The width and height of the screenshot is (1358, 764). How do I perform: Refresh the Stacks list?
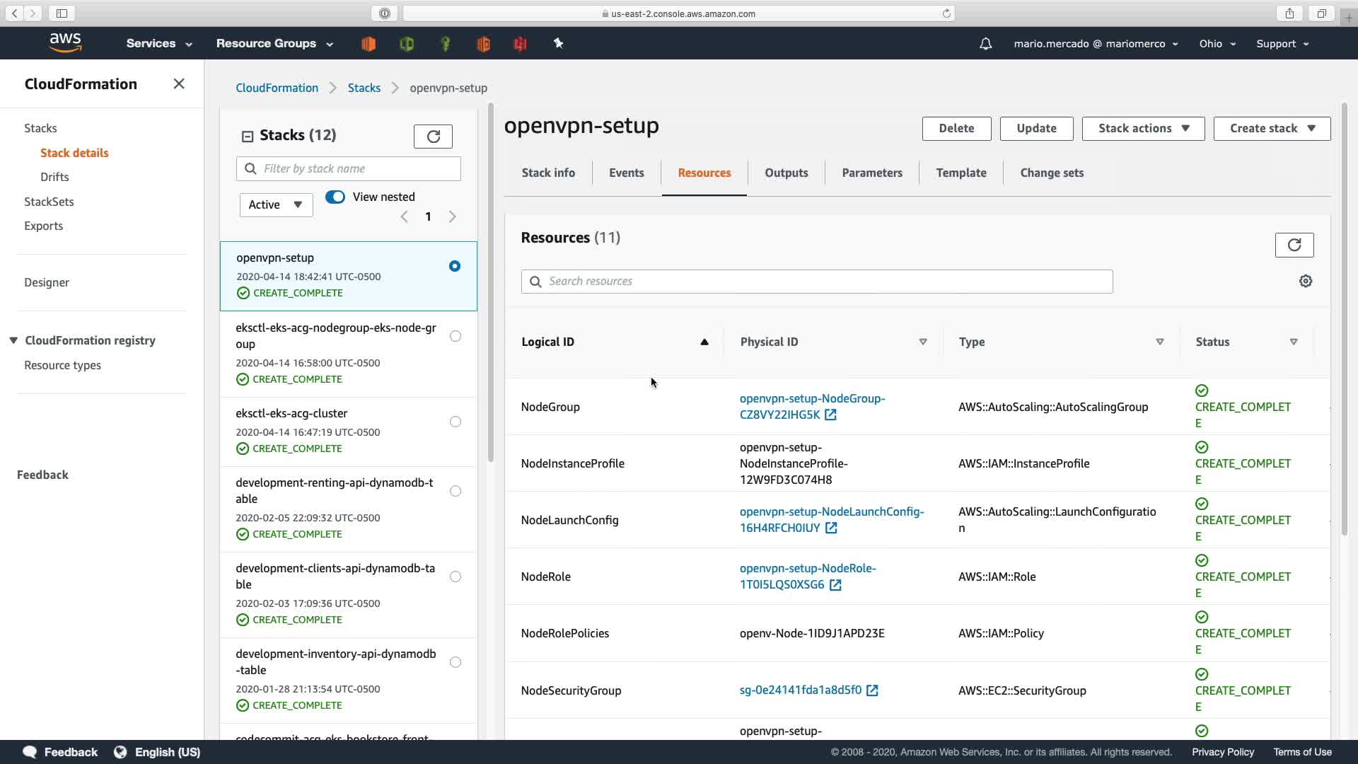[x=433, y=136]
